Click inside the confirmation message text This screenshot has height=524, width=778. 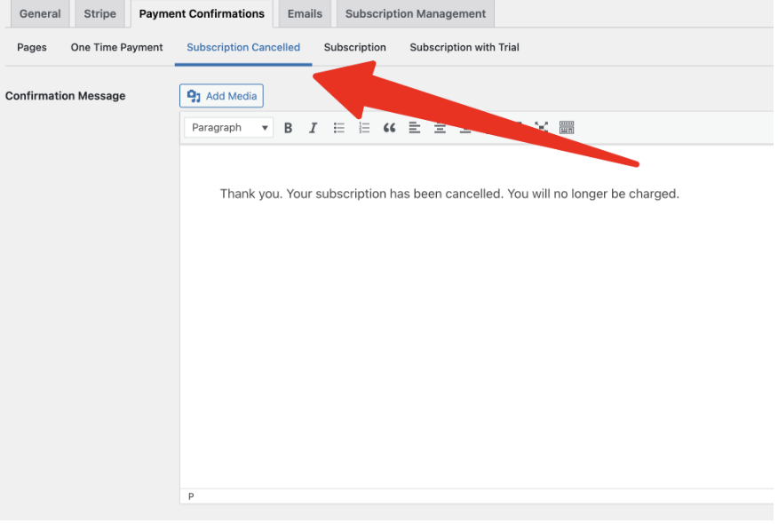point(449,194)
